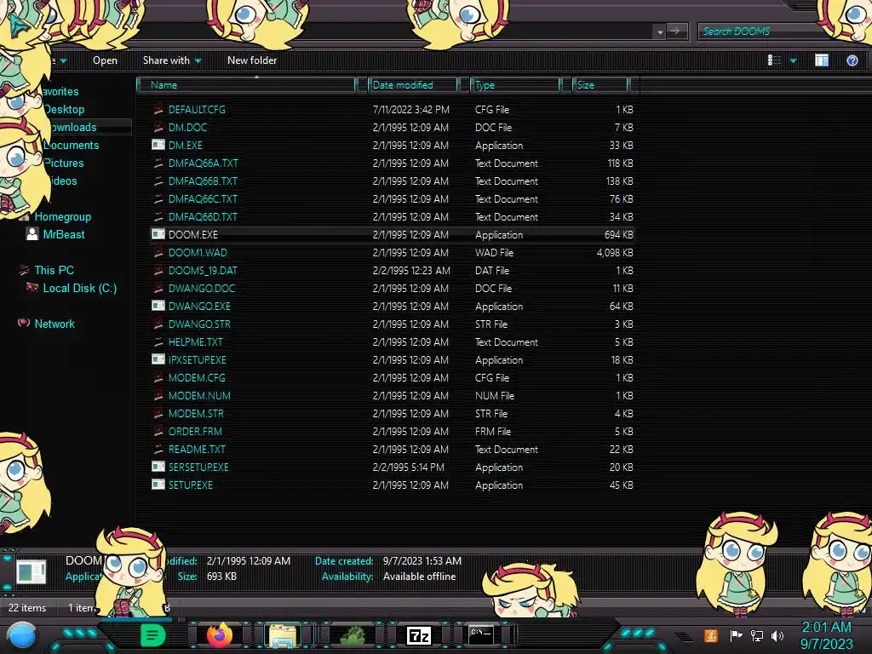
Task: Select Pictures in the navigation pane
Action: pyautogui.click(x=64, y=163)
